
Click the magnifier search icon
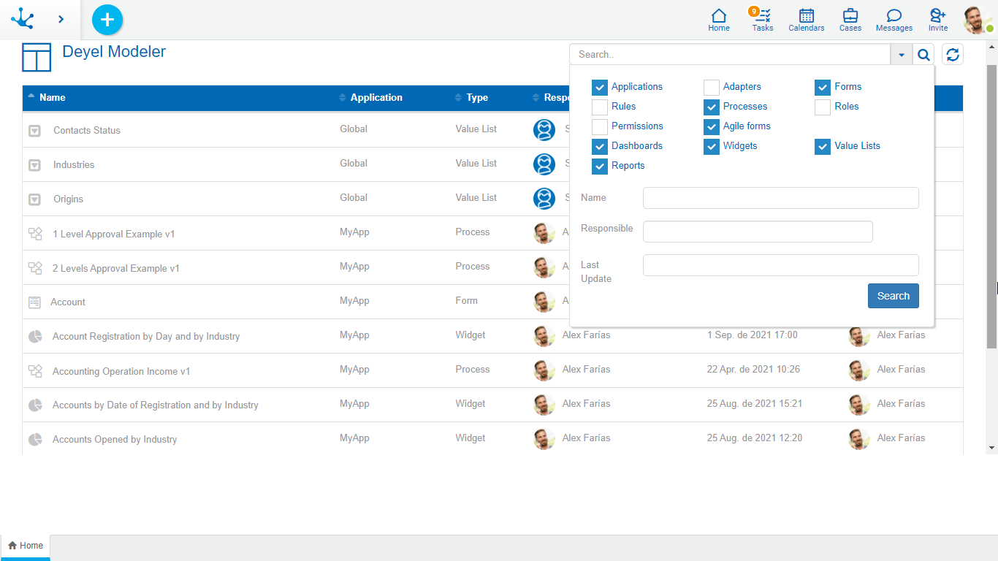pyautogui.click(x=923, y=55)
